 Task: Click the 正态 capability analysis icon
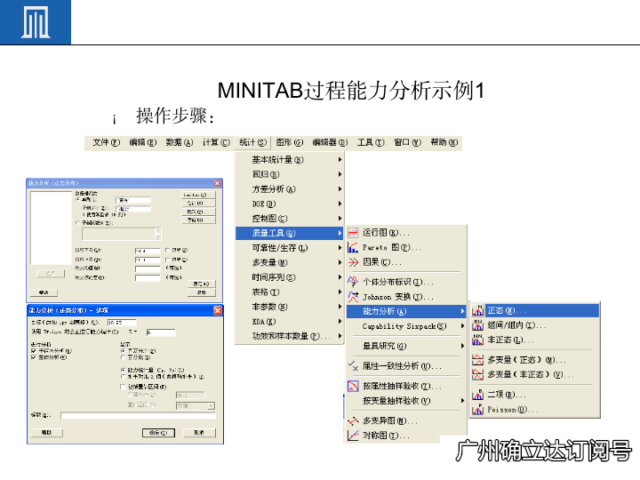[477, 310]
